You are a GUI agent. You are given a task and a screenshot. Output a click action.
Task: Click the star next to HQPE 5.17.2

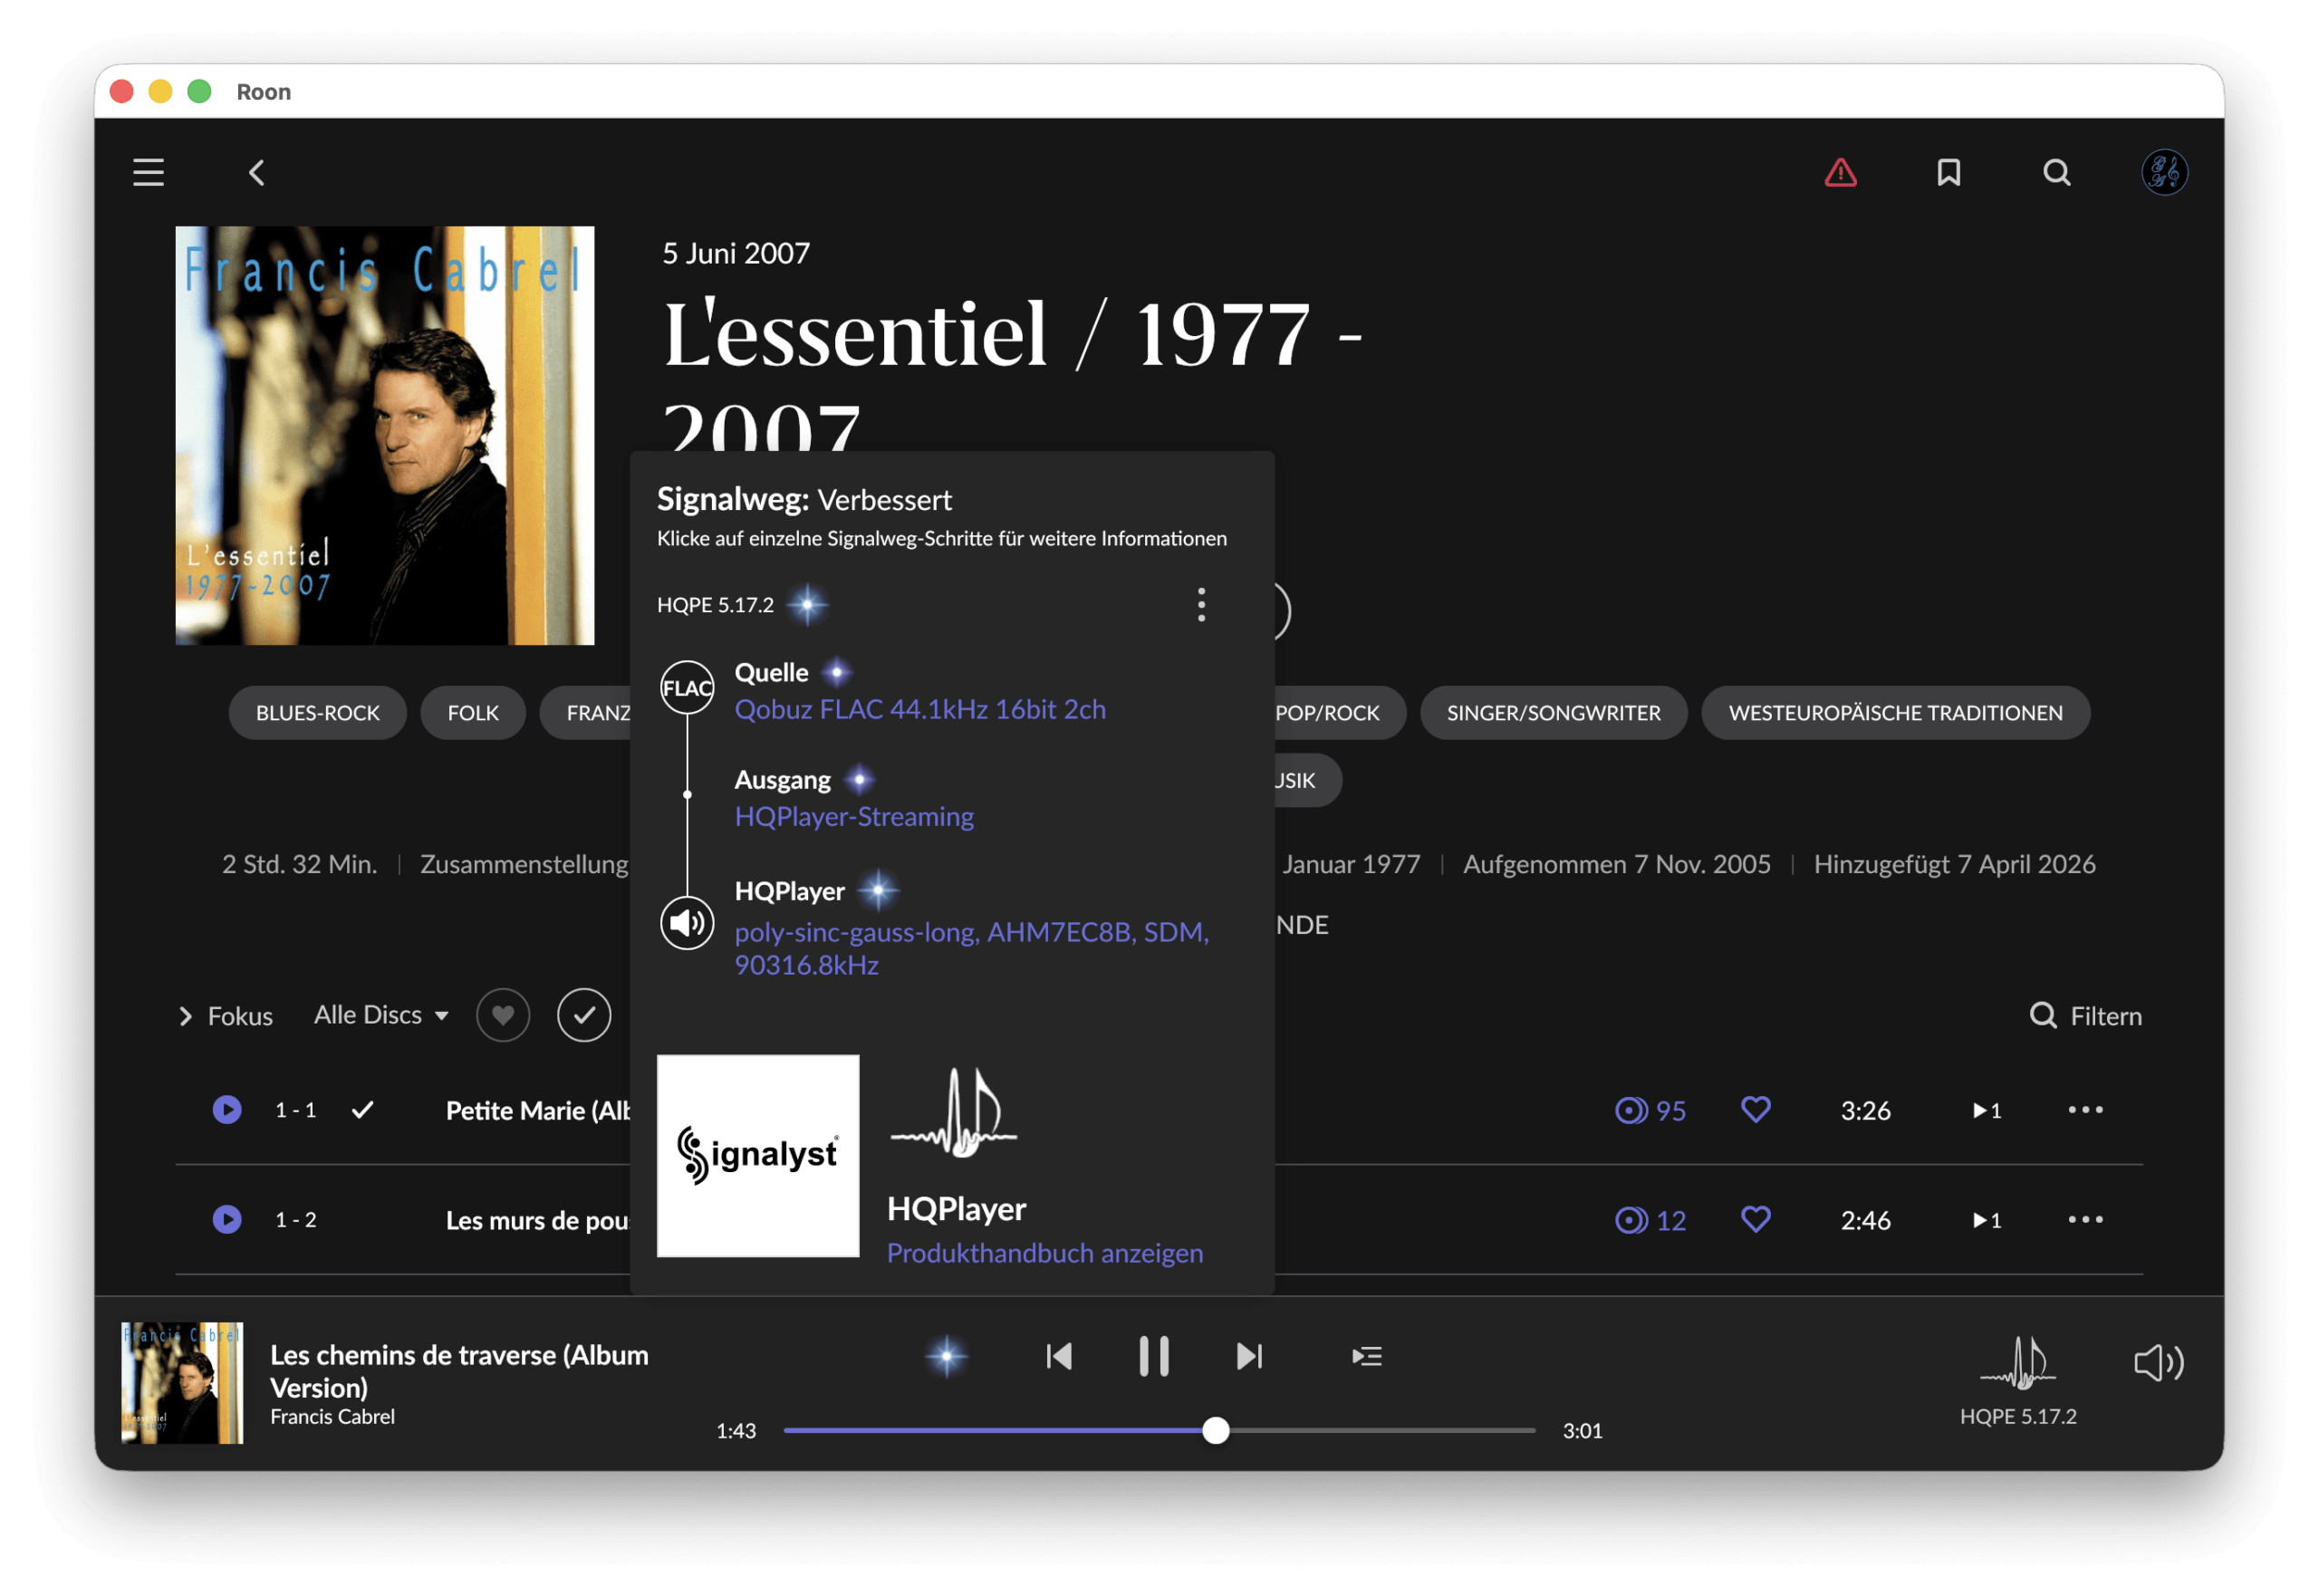pos(806,605)
